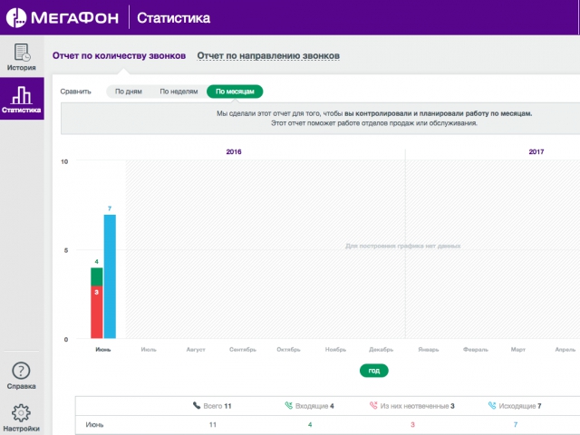
Task: Click the Из них неотвеченные 3 header
Action: 412,406
